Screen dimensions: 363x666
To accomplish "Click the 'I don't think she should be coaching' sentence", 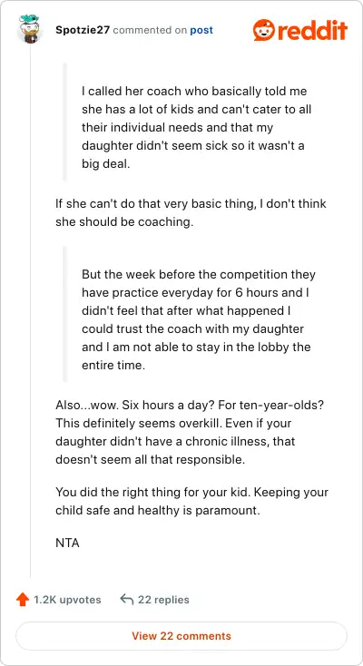I will [x=191, y=212].
